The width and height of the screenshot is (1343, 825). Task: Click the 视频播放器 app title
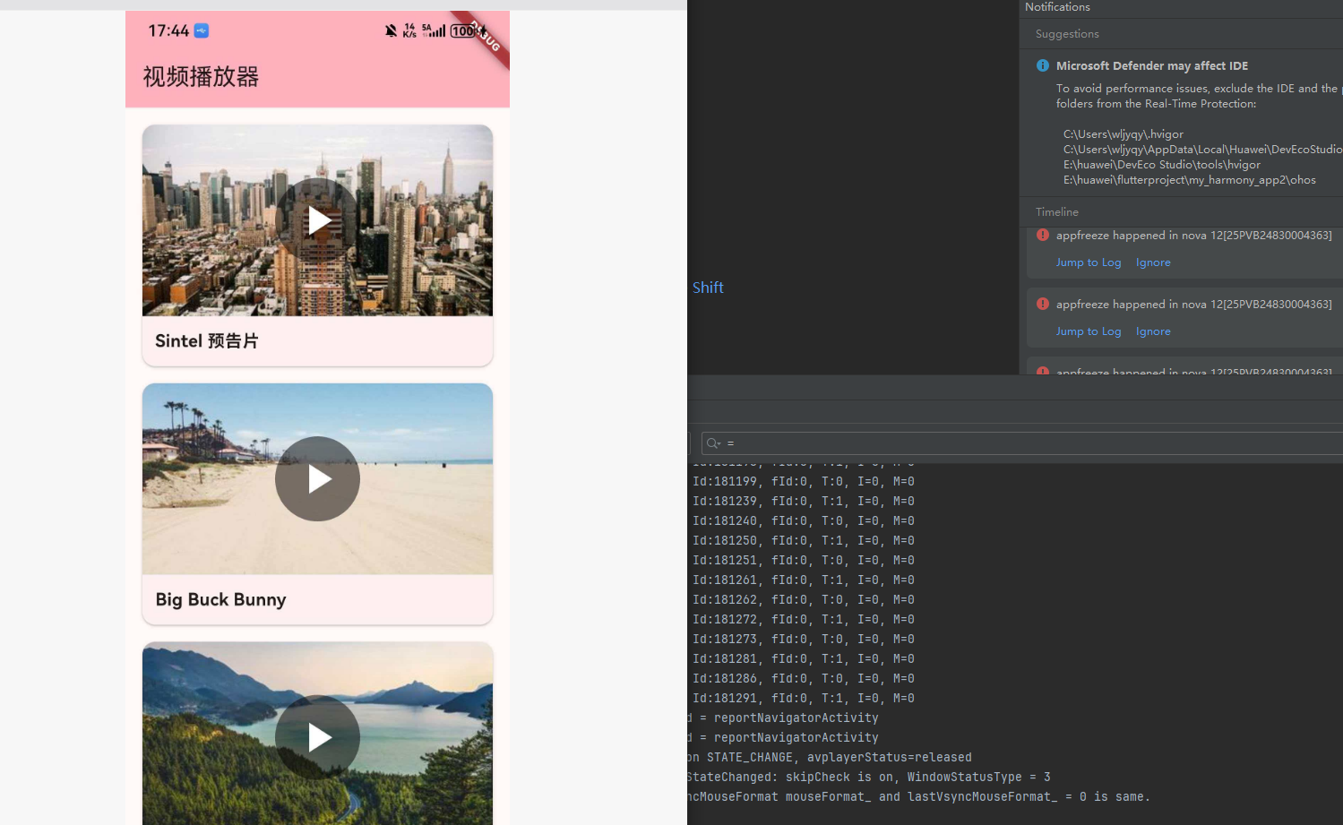(201, 77)
